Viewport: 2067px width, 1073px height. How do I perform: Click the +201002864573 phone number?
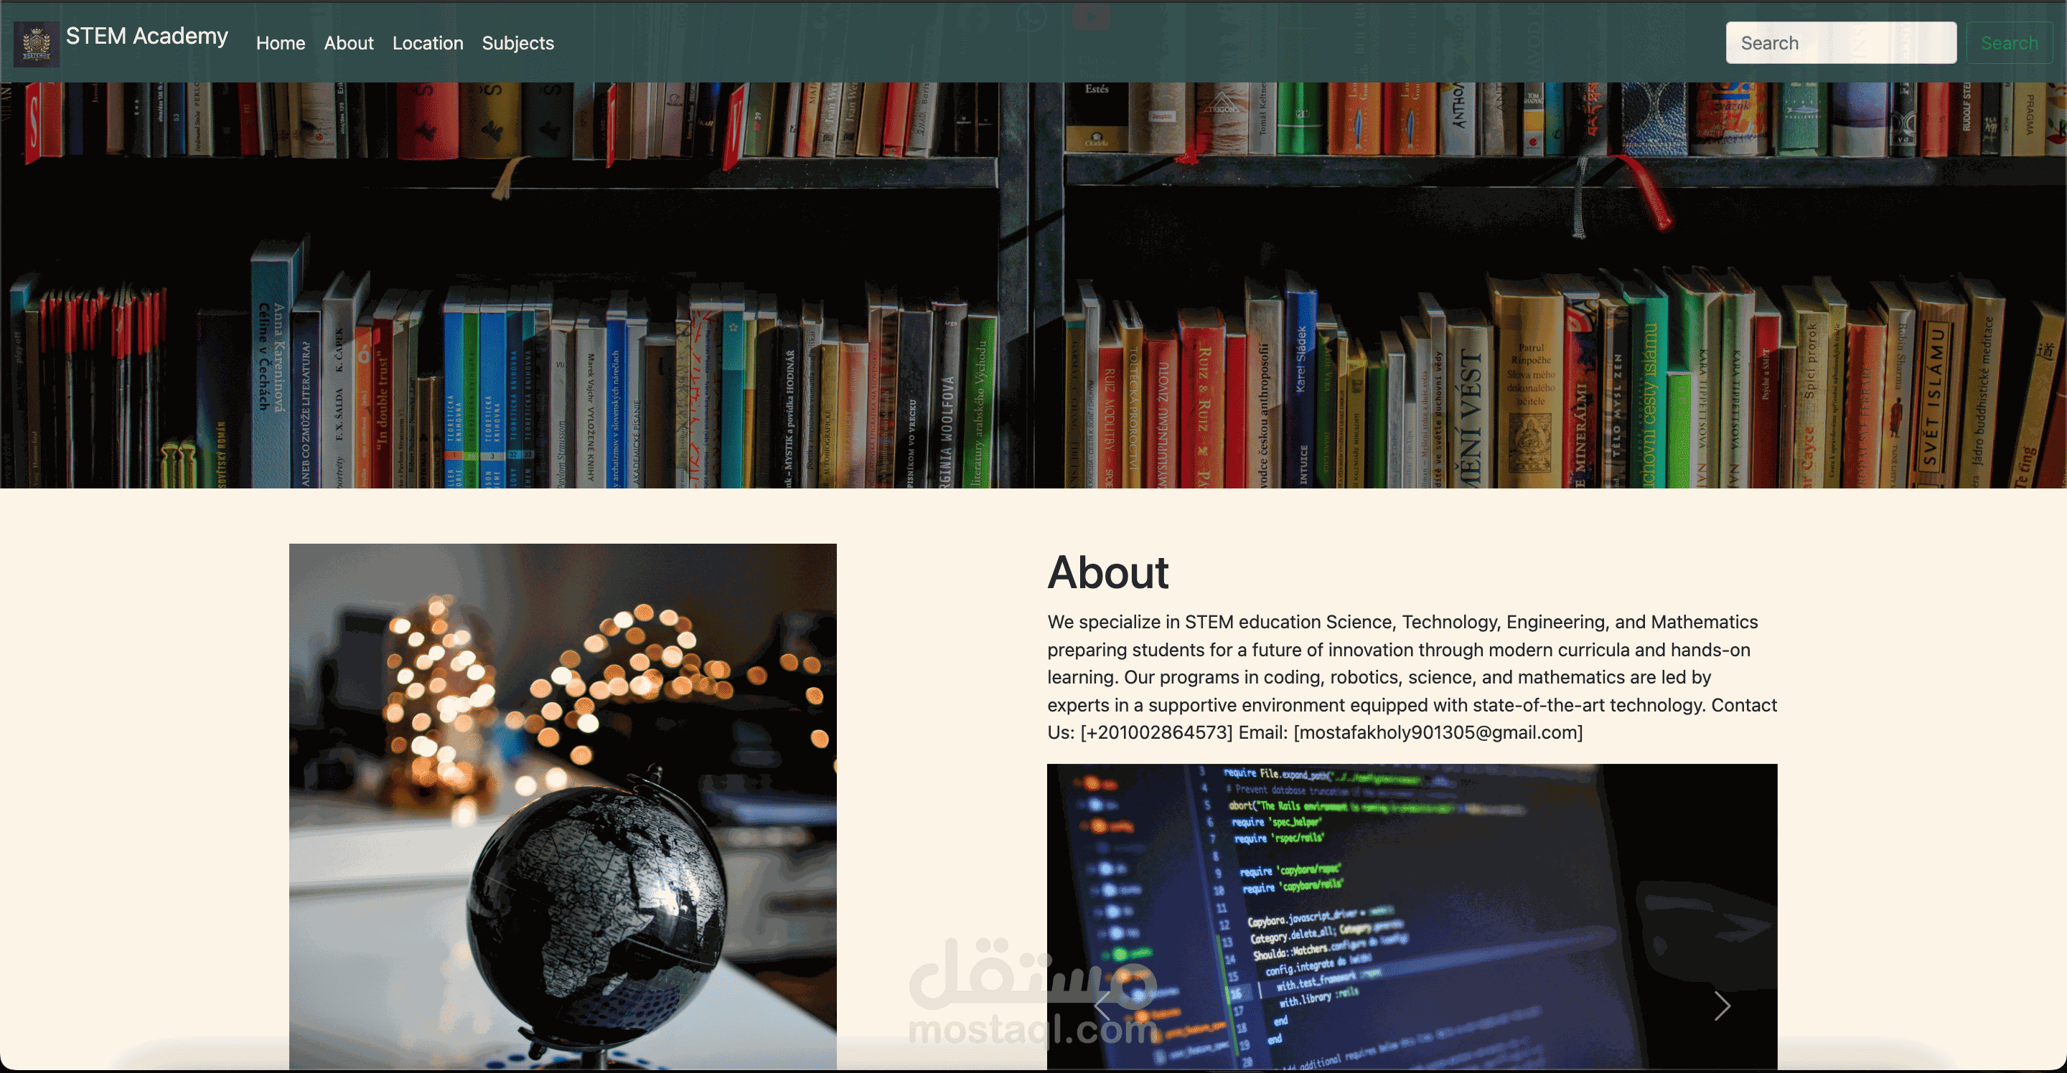(x=1156, y=732)
